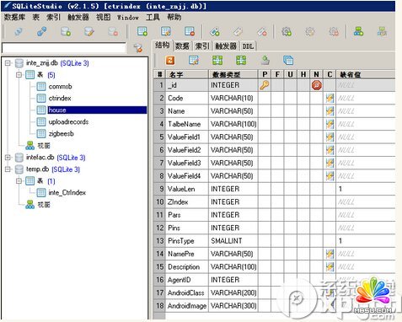402x322 pixels.
Task: Click the 名字 column header
Action: tap(187, 74)
